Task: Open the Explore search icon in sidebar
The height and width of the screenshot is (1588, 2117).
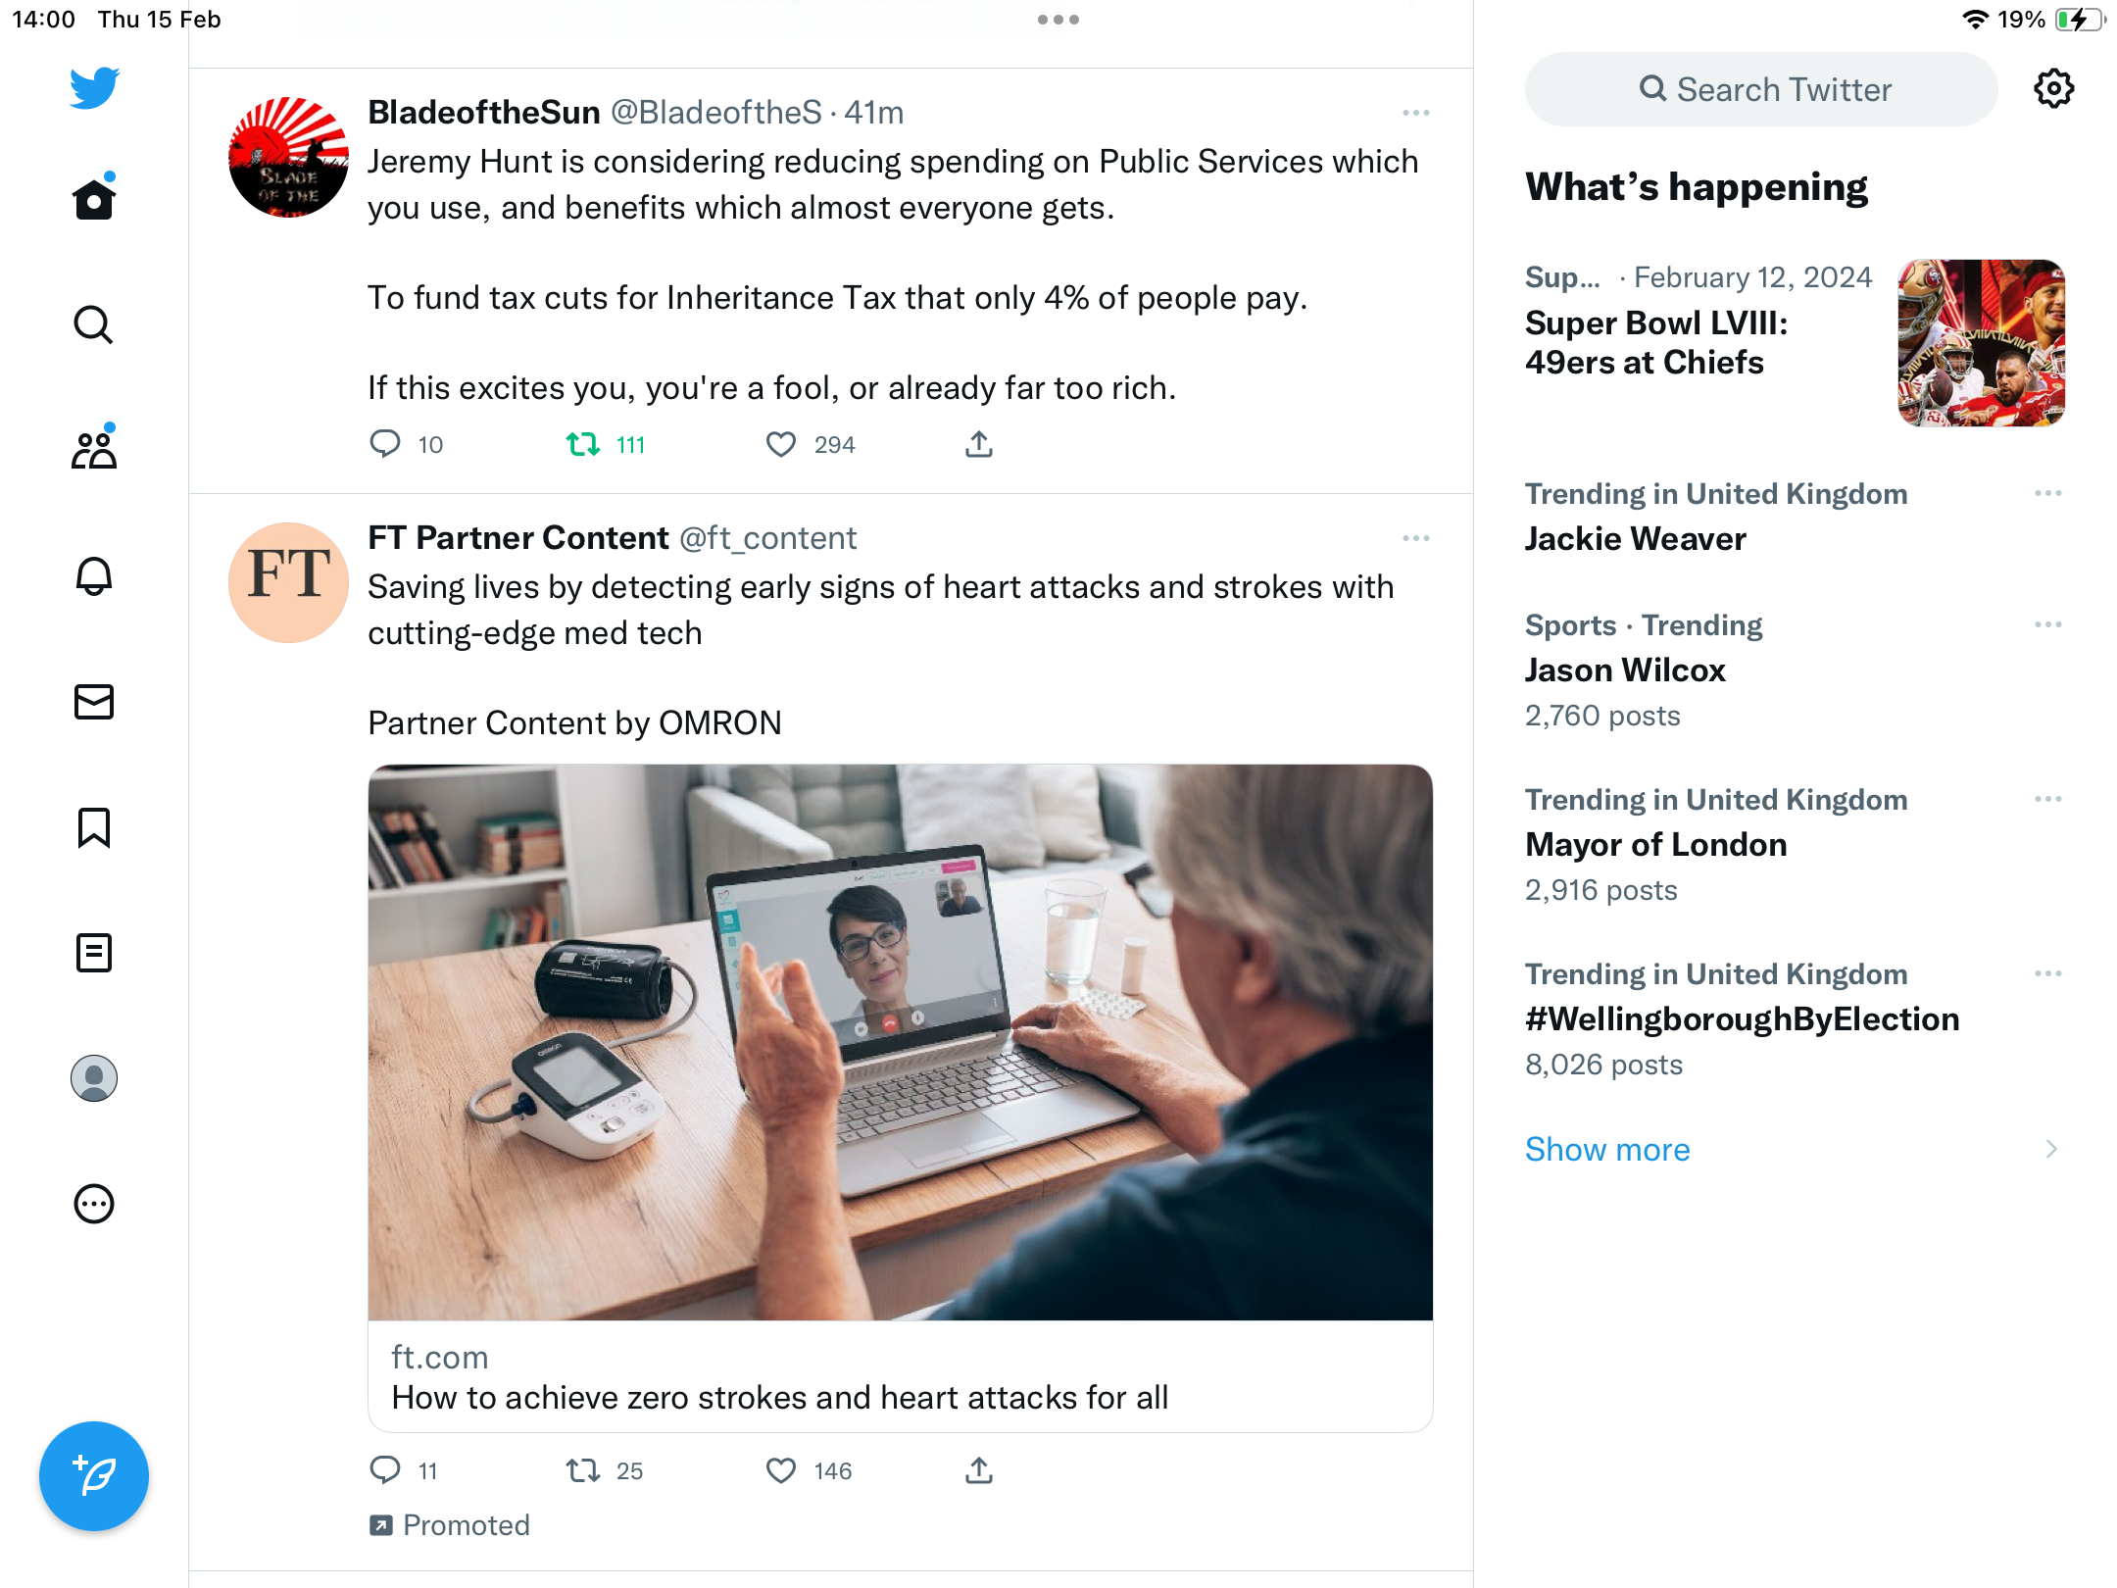Action: tap(94, 324)
